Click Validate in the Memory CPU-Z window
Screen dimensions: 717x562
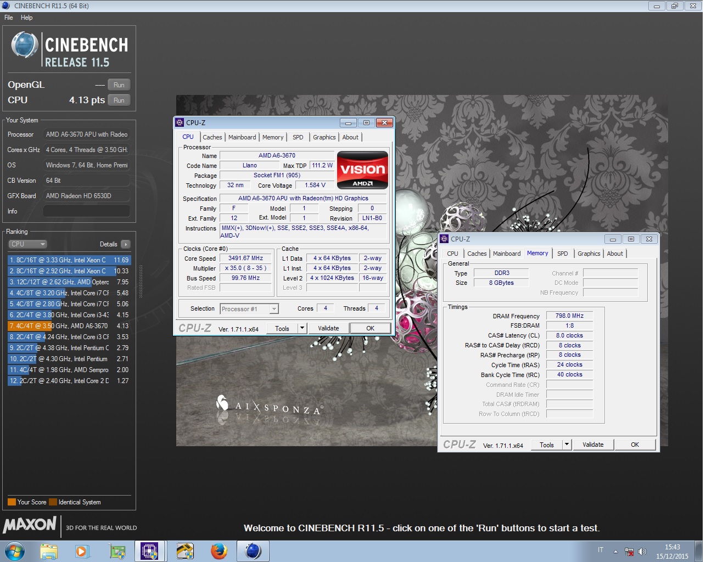coord(593,445)
